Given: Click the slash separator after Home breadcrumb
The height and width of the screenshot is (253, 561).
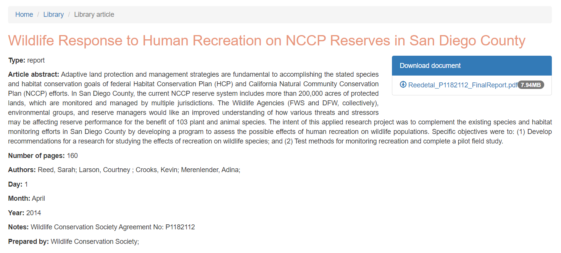Looking at the screenshot, I should tap(38, 15).
